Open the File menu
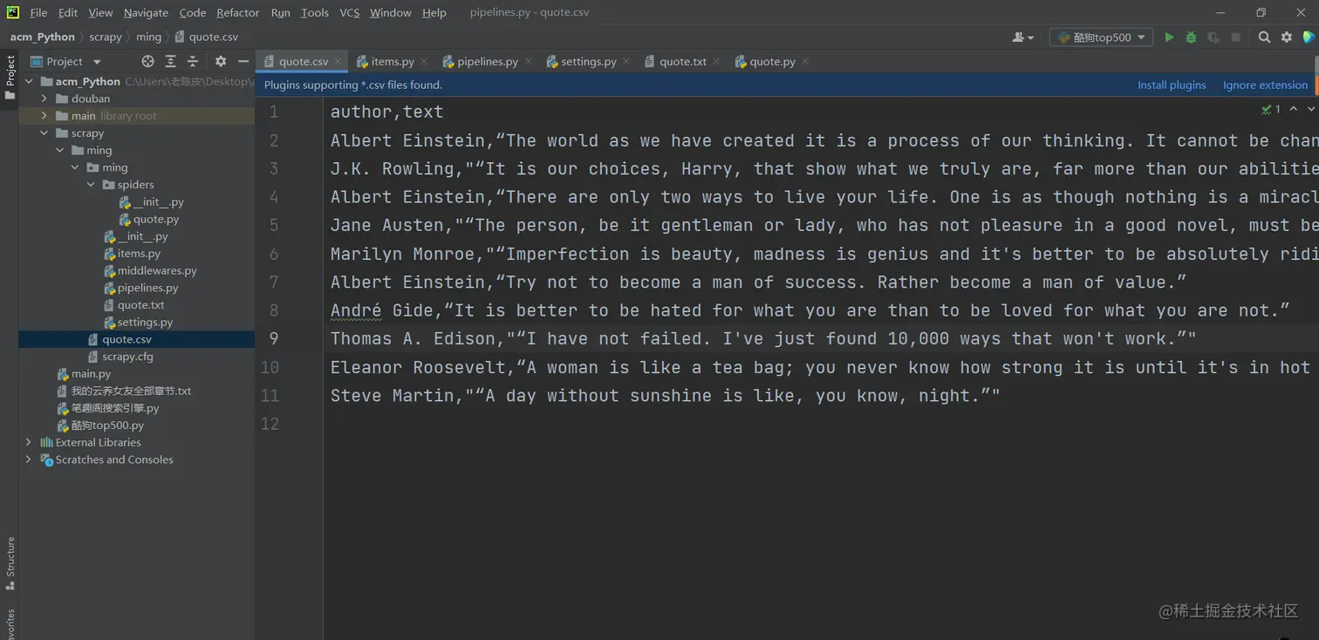This screenshot has height=640, width=1319. (38, 12)
